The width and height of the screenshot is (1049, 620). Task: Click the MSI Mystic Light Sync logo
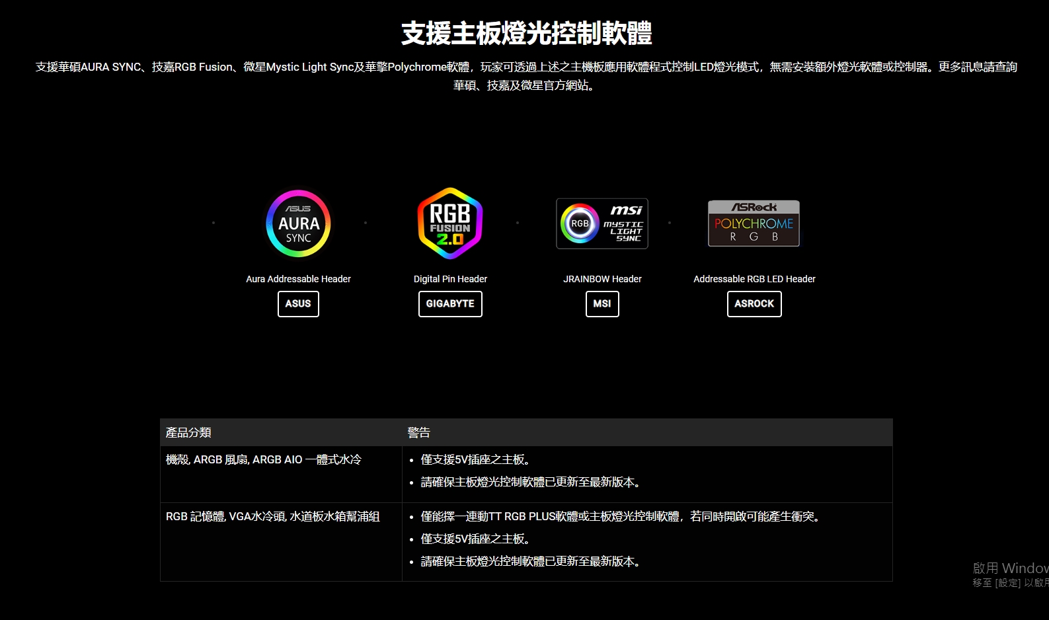click(x=602, y=223)
